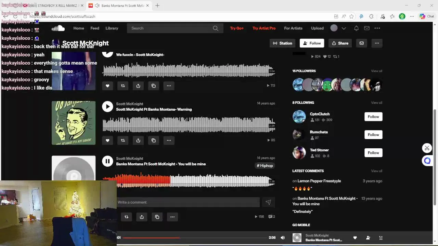The image size is (438, 246).
Task: Toggle mute with the player volume icon
Action: click(x=283, y=238)
